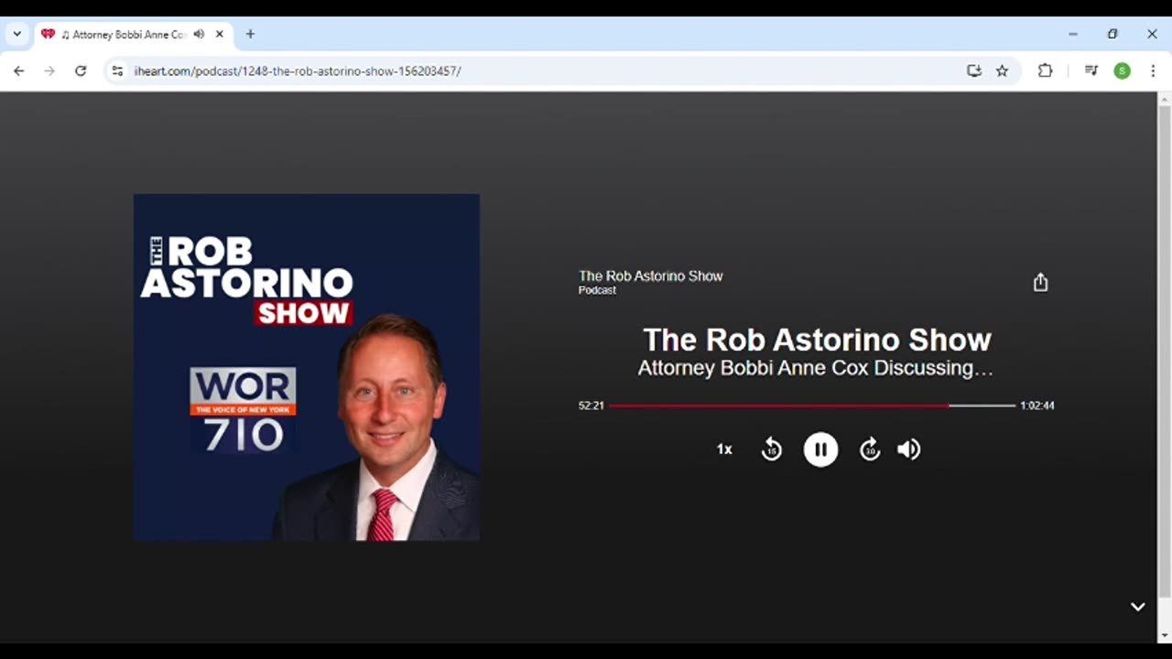Screen dimensions: 1172x659
Task: Seek within the episode progress bar
Action: 812,405
